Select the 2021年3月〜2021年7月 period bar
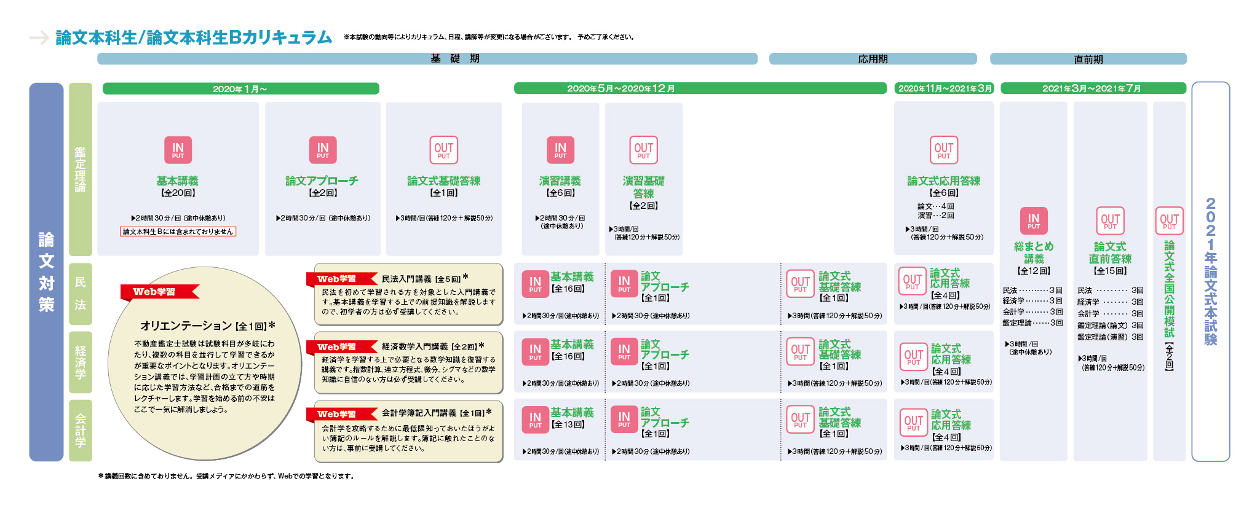 1093,88
